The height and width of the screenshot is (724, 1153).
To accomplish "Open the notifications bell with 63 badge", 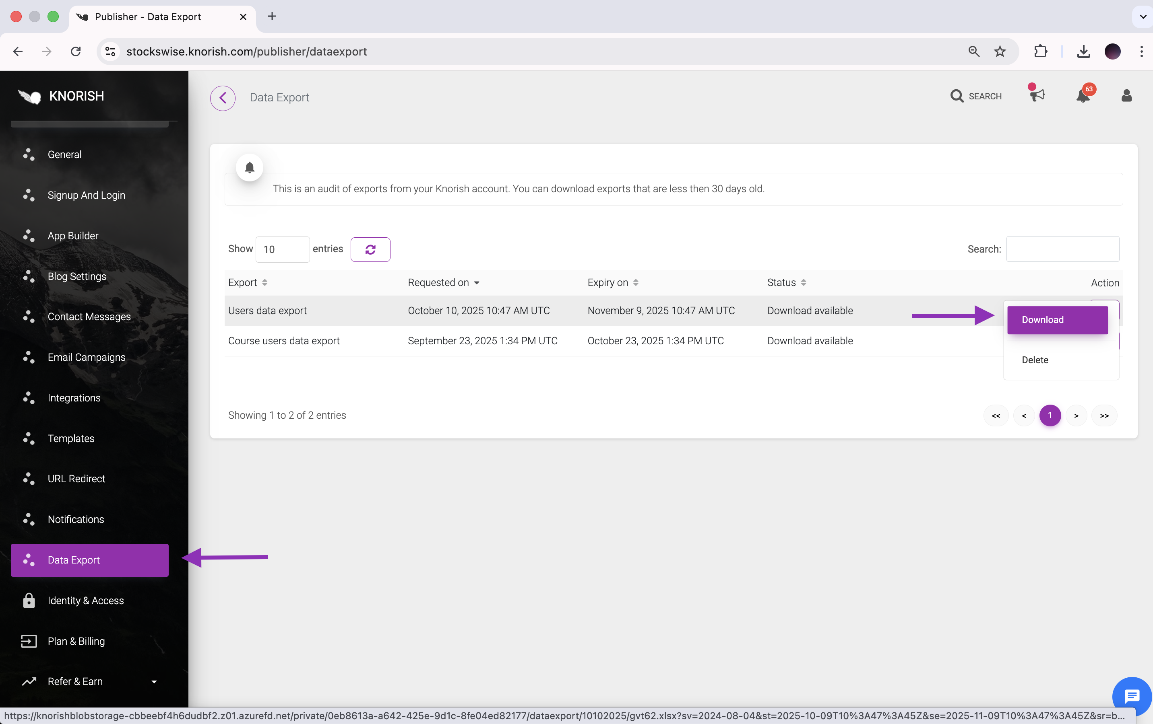I will pos(1083,96).
